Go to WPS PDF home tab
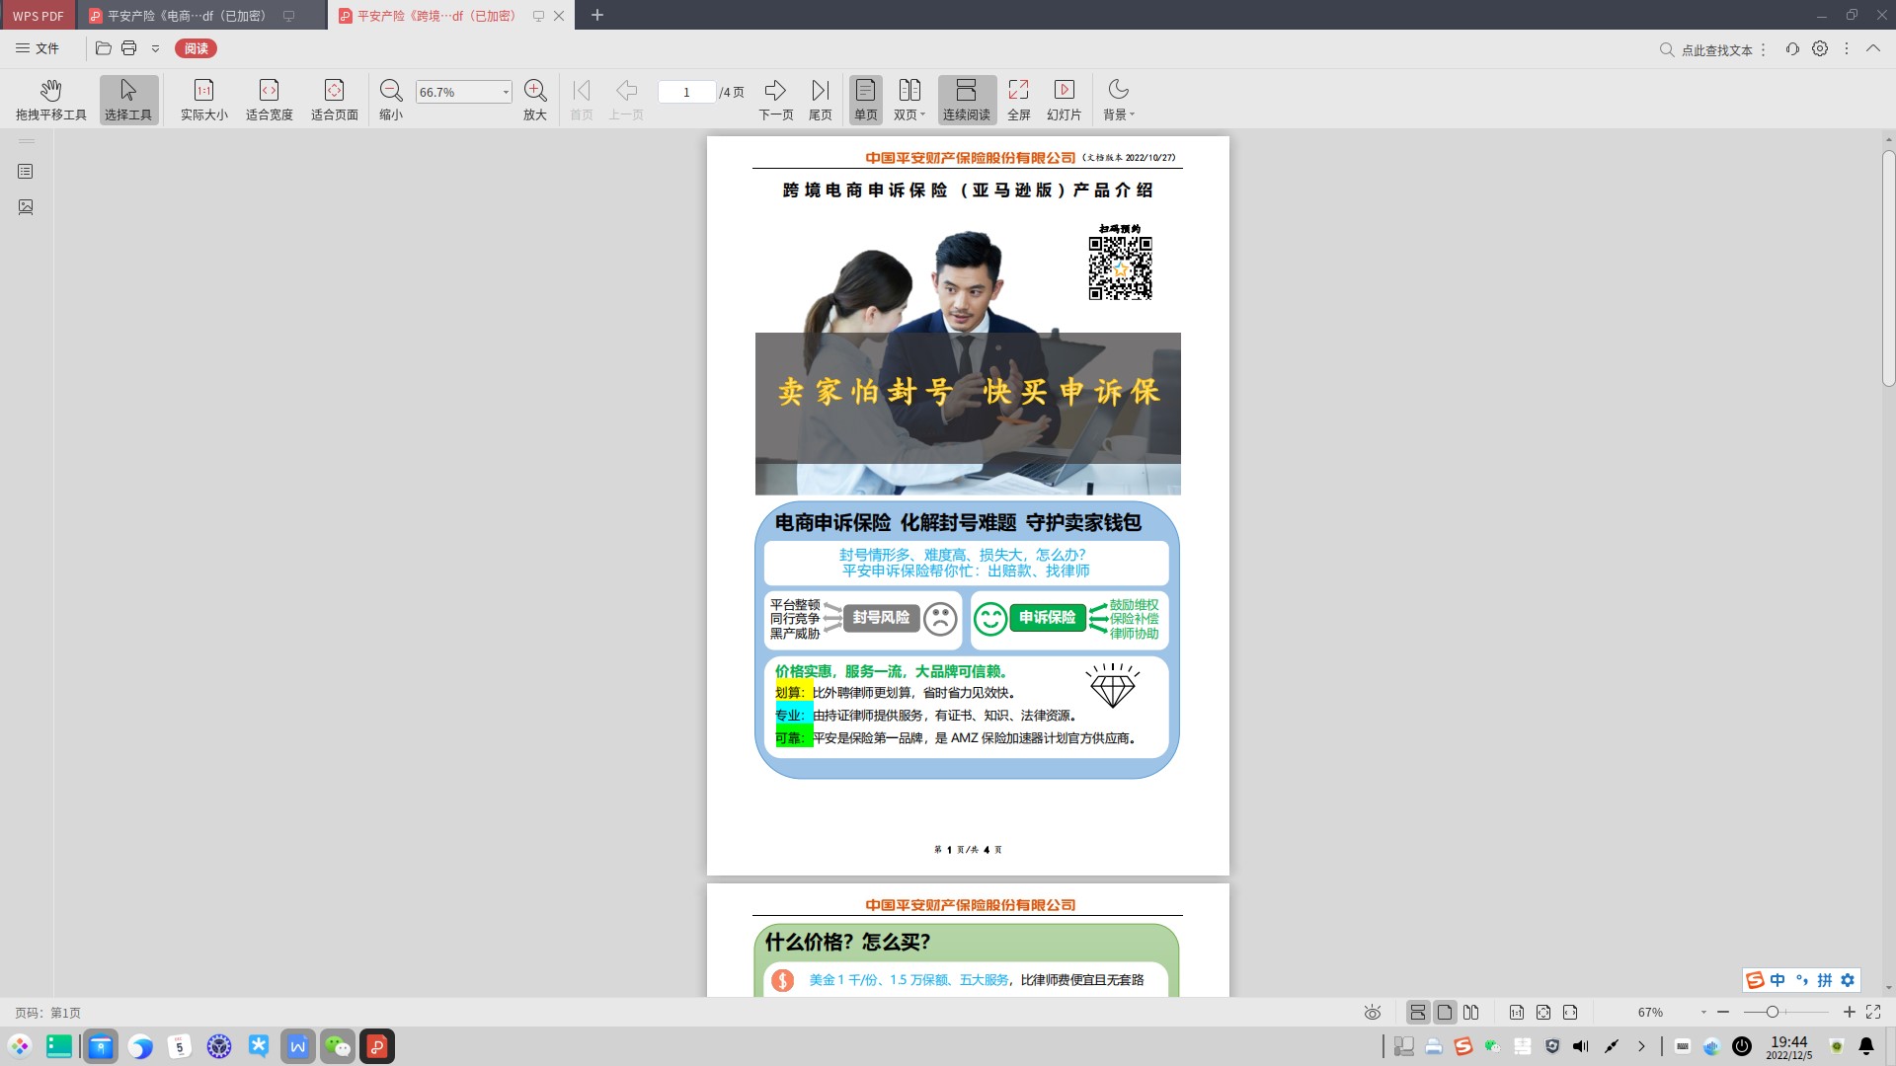The height and width of the screenshot is (1066, 1896). tap(38, 16)
